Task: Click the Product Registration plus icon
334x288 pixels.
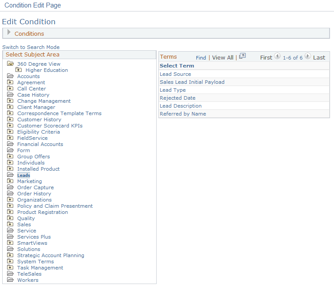Action: coord(10,212)
